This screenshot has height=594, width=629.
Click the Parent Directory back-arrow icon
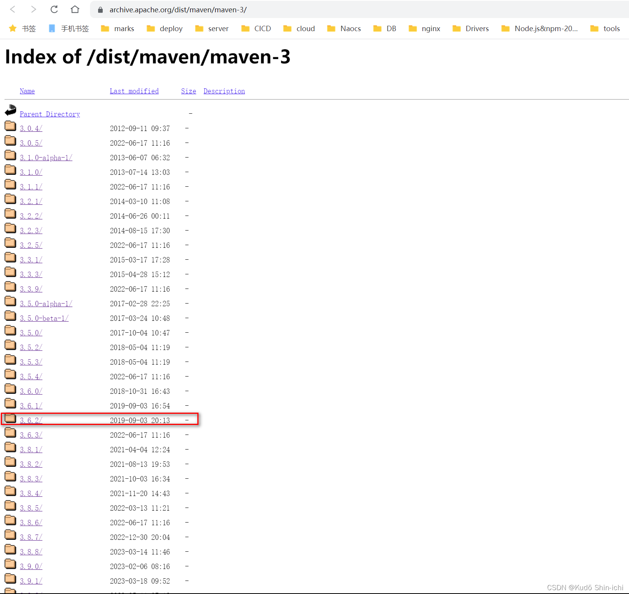(x=10, y=111)
